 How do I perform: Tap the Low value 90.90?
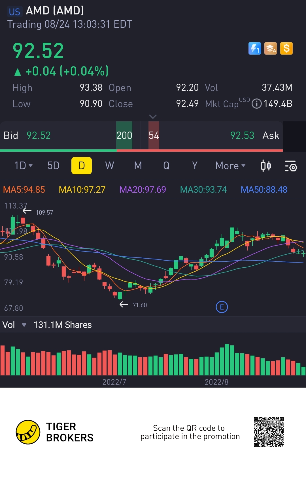point(91,104)
